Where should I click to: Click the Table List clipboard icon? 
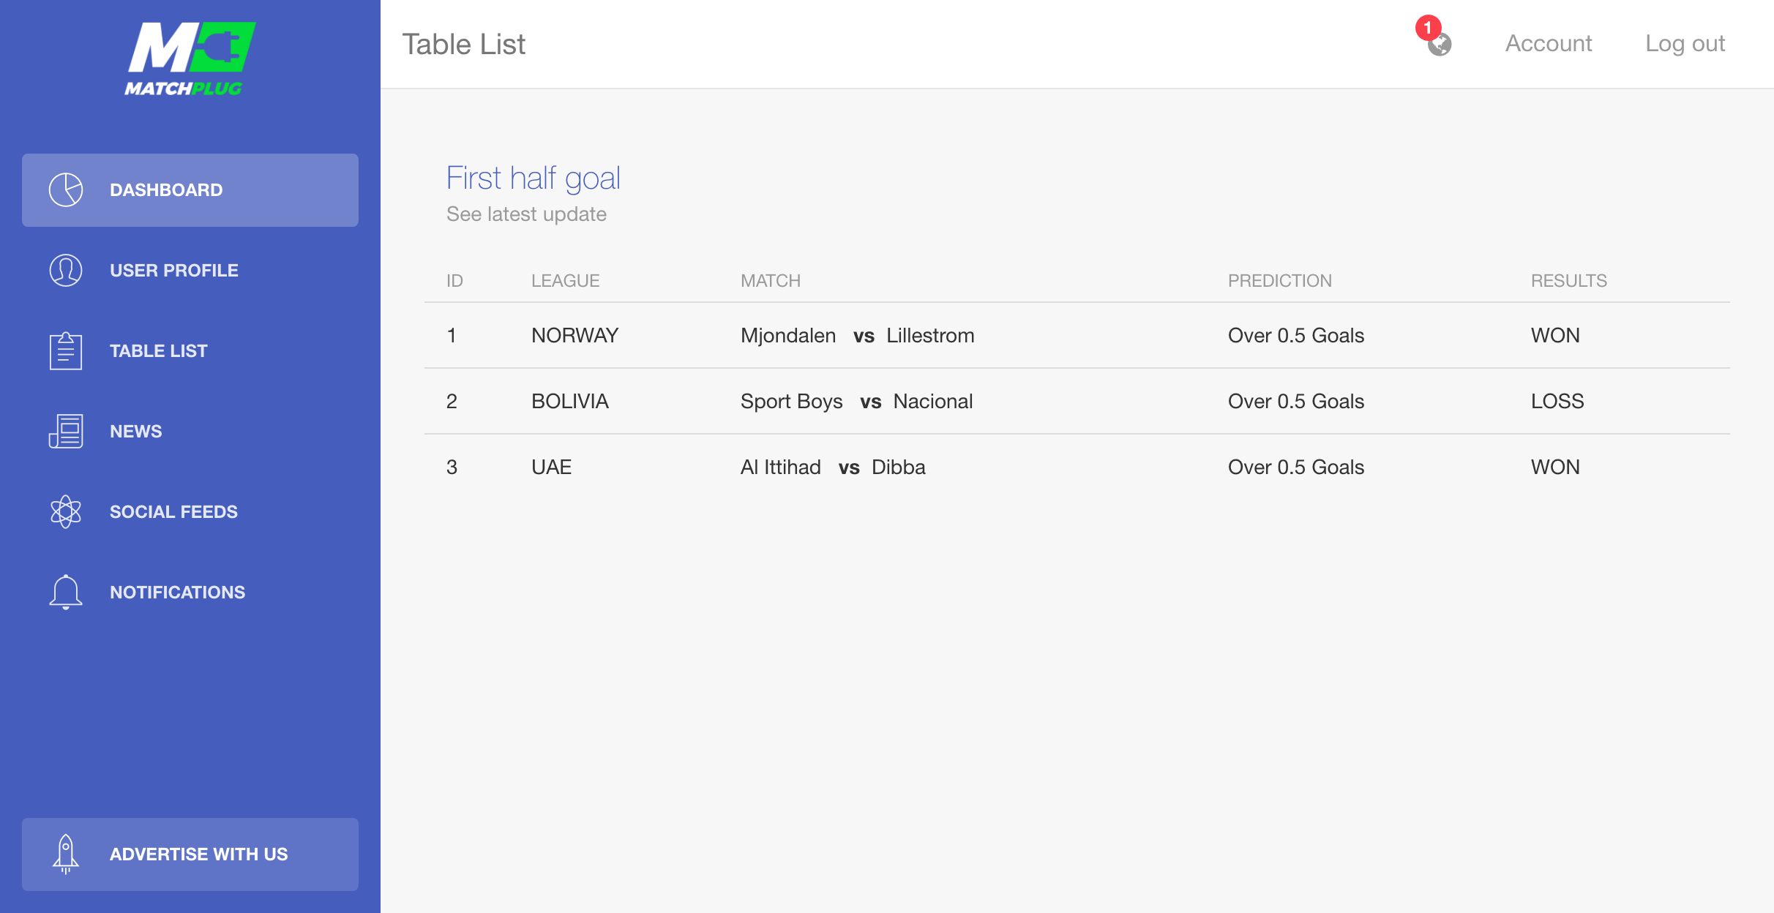66,351
